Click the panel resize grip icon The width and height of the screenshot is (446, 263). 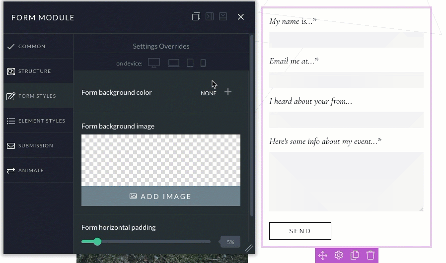click(249, 248)
